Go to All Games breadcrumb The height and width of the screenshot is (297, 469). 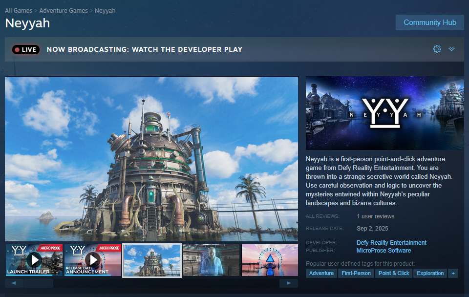pos(19,10)
